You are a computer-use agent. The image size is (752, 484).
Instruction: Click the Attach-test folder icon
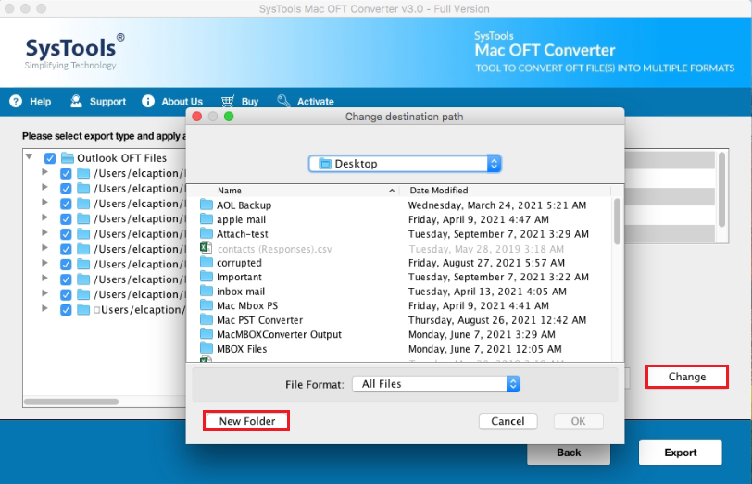pos(207,233)
